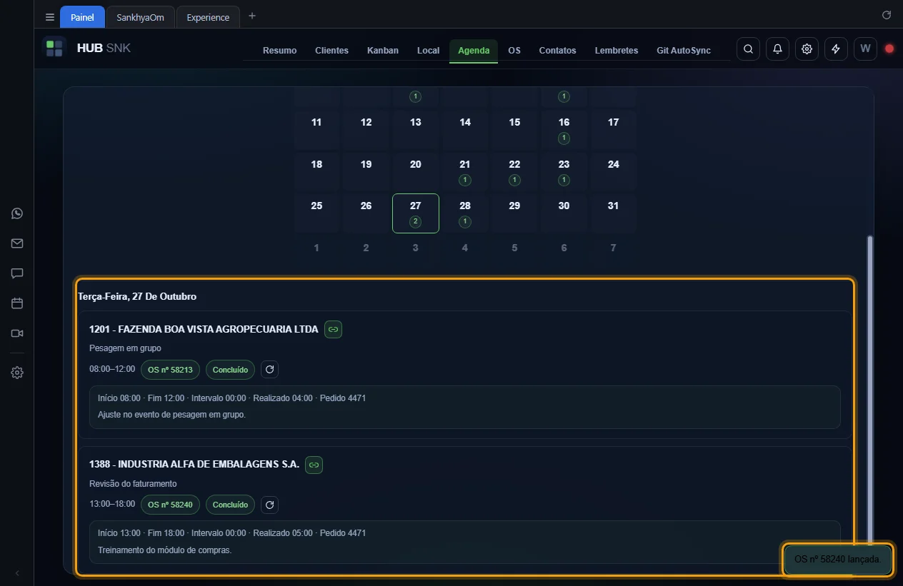Viewport: 903px width, 586px height.
Task: Open the Clientes menu
Action: point(331,50)
